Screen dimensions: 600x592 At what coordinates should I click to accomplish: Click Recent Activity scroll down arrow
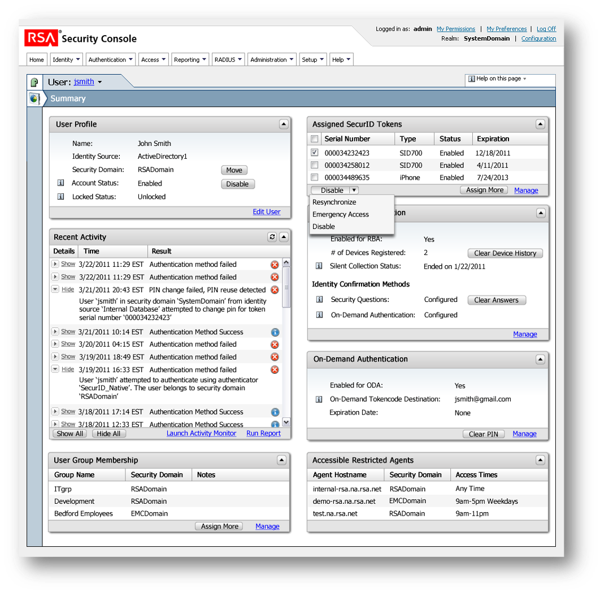(x=286, y=422)
